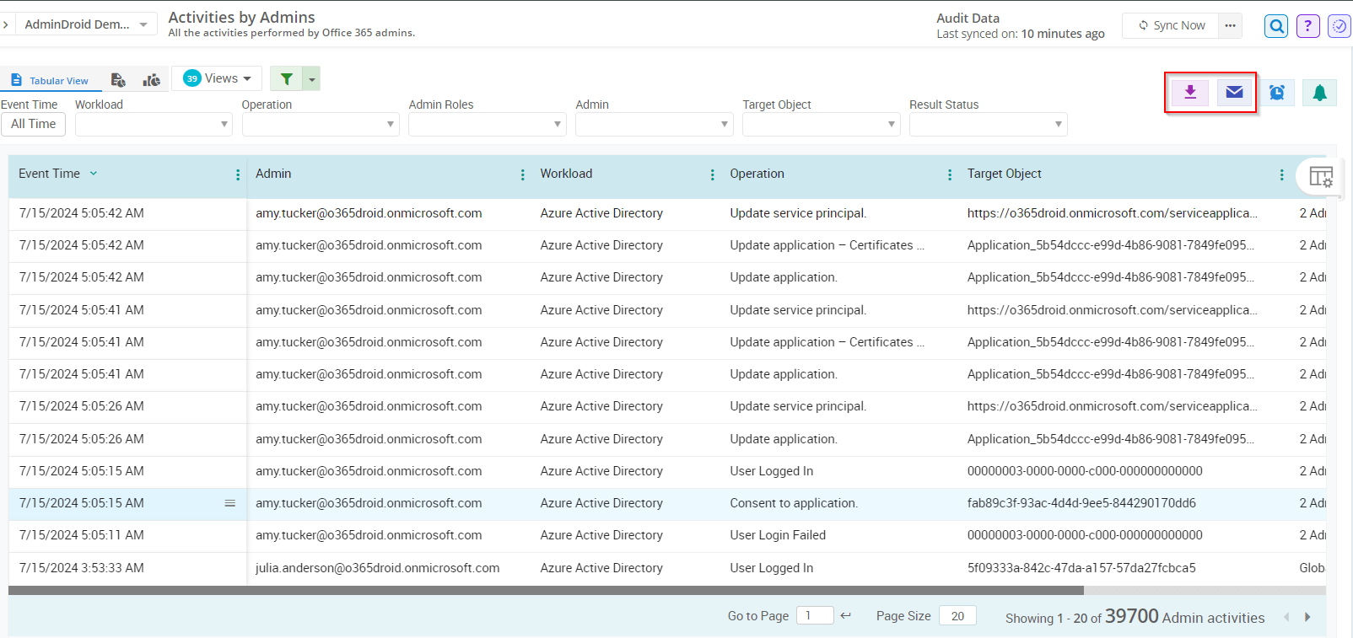The image size is (1353, 638).
Task: Open the task history clock icon
Action: [x=1339, y=26]
